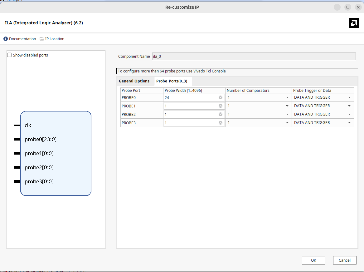Screen dimensions: 364x272
Task: Clear the PROBE0 width field with X icon
Action: tap(221, 97)
